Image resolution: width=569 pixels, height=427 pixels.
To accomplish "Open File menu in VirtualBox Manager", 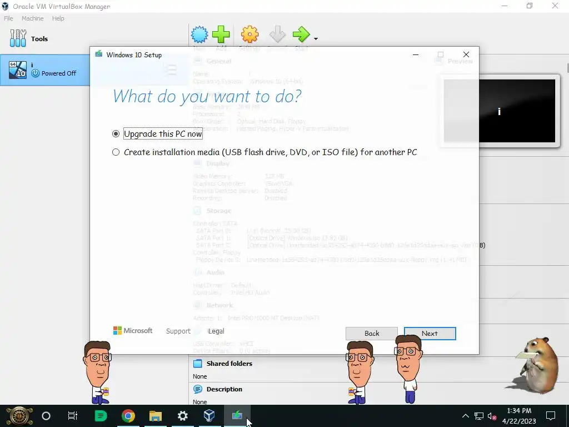I will 8,18.
